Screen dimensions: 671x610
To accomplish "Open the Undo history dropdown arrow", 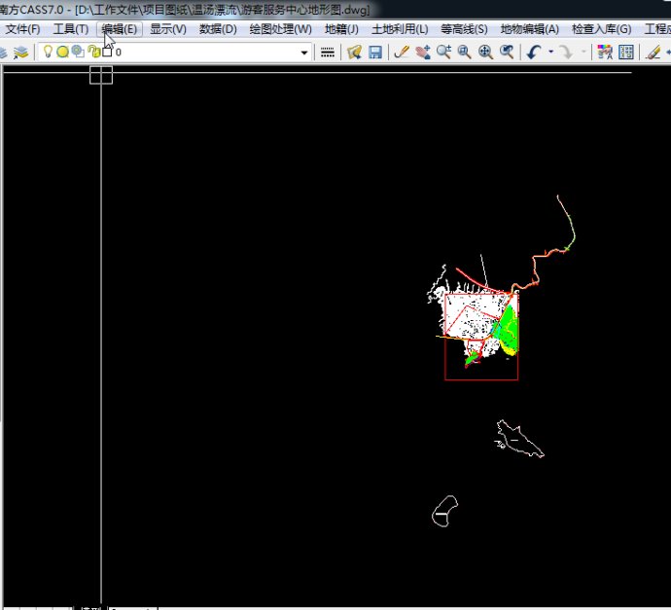I will pyautogui.click(x=550, y=52).
